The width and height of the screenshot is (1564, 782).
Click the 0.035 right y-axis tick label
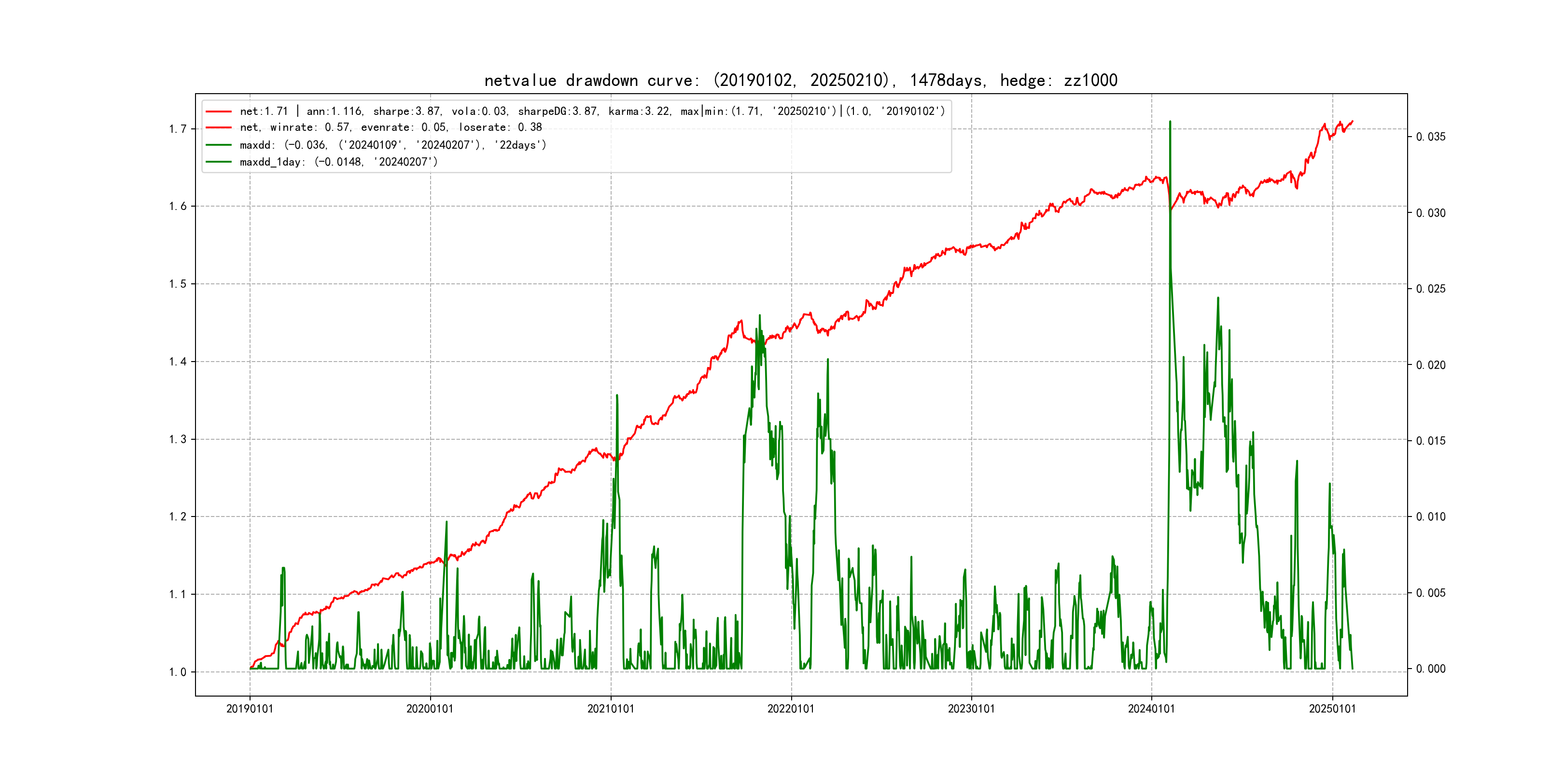click(1431, 137)
